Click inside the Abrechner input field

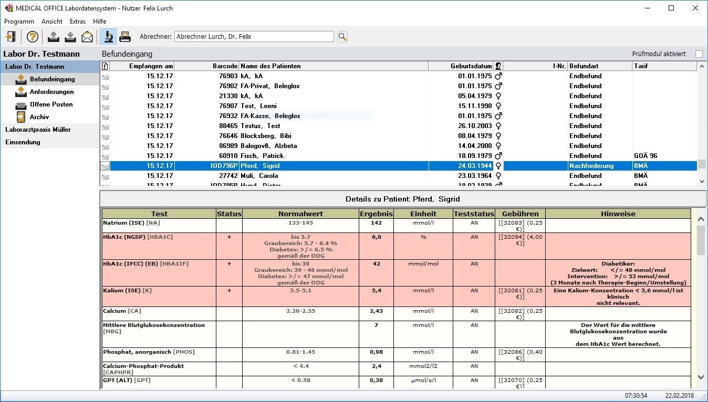click(x=254, y=36)
